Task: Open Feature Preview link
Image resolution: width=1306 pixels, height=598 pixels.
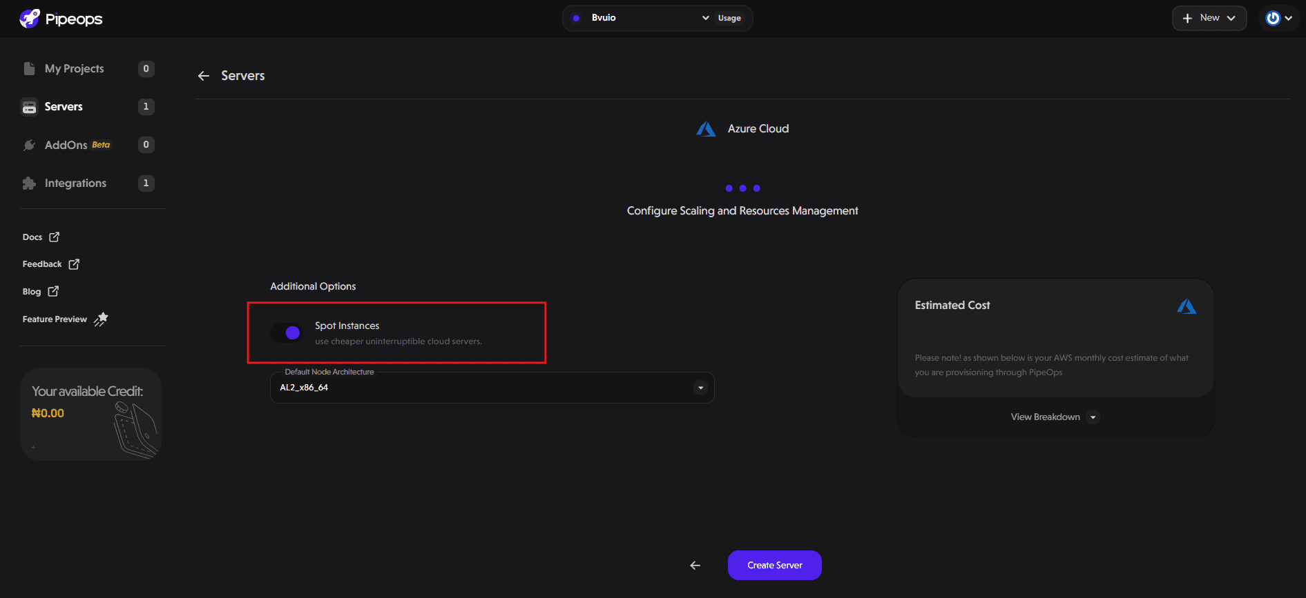Action: pyautogui.click(x=65, y=319)
